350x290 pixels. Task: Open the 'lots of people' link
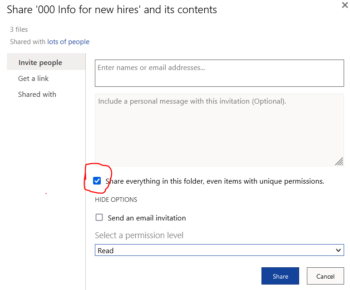click(x=68, y=42)
